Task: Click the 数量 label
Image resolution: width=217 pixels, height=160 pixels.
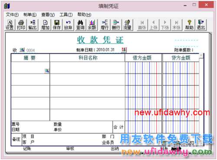Action: [x=58, y=124]
